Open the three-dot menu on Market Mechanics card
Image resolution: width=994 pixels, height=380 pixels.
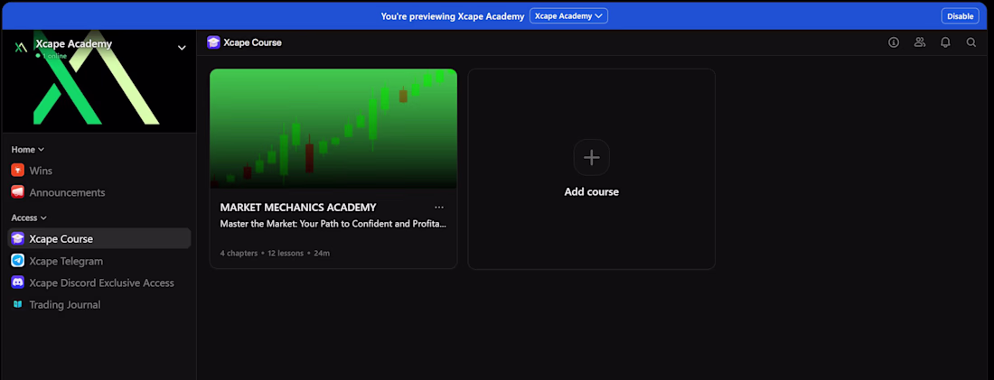pos(439,207)
